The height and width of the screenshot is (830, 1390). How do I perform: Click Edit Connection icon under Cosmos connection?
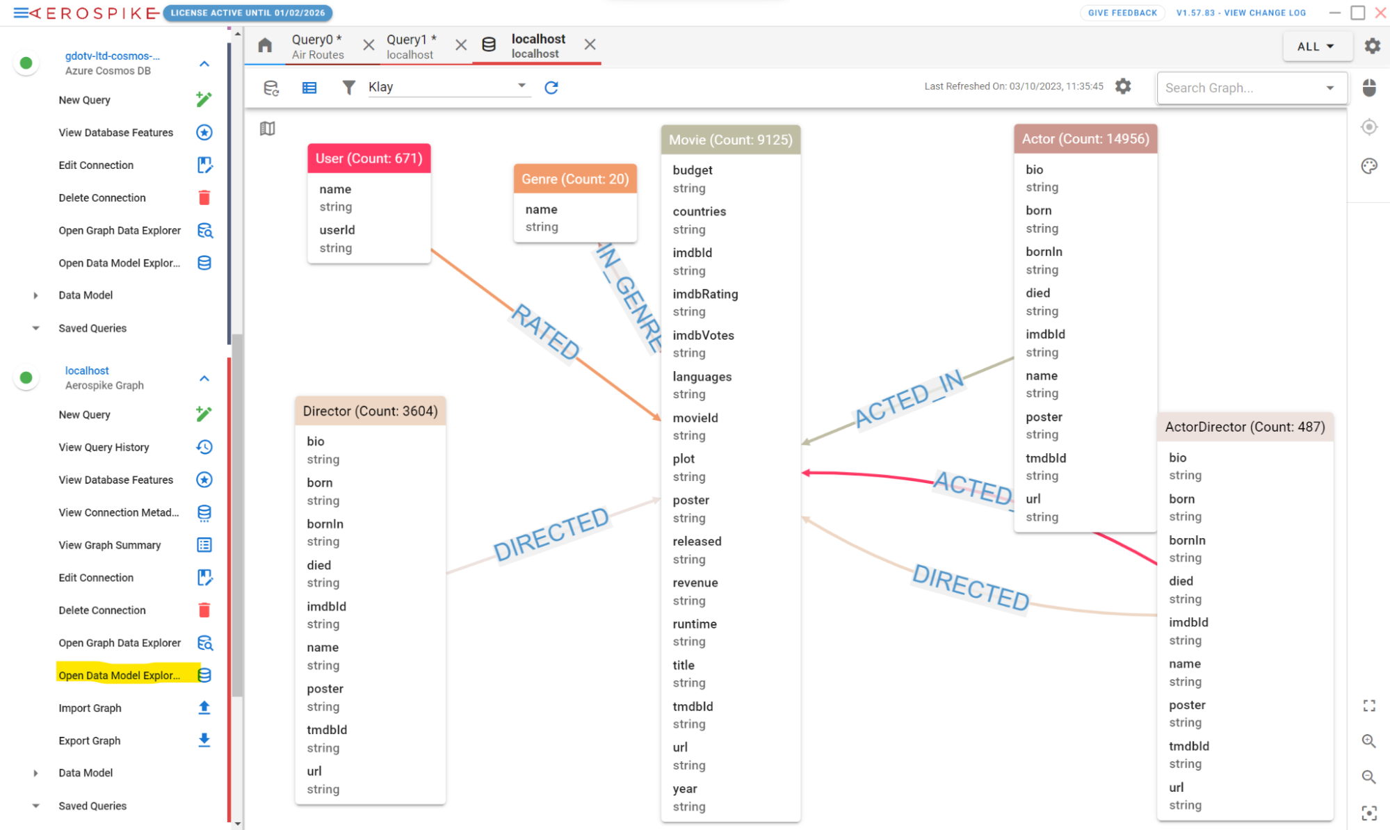(x=204, y=165)
